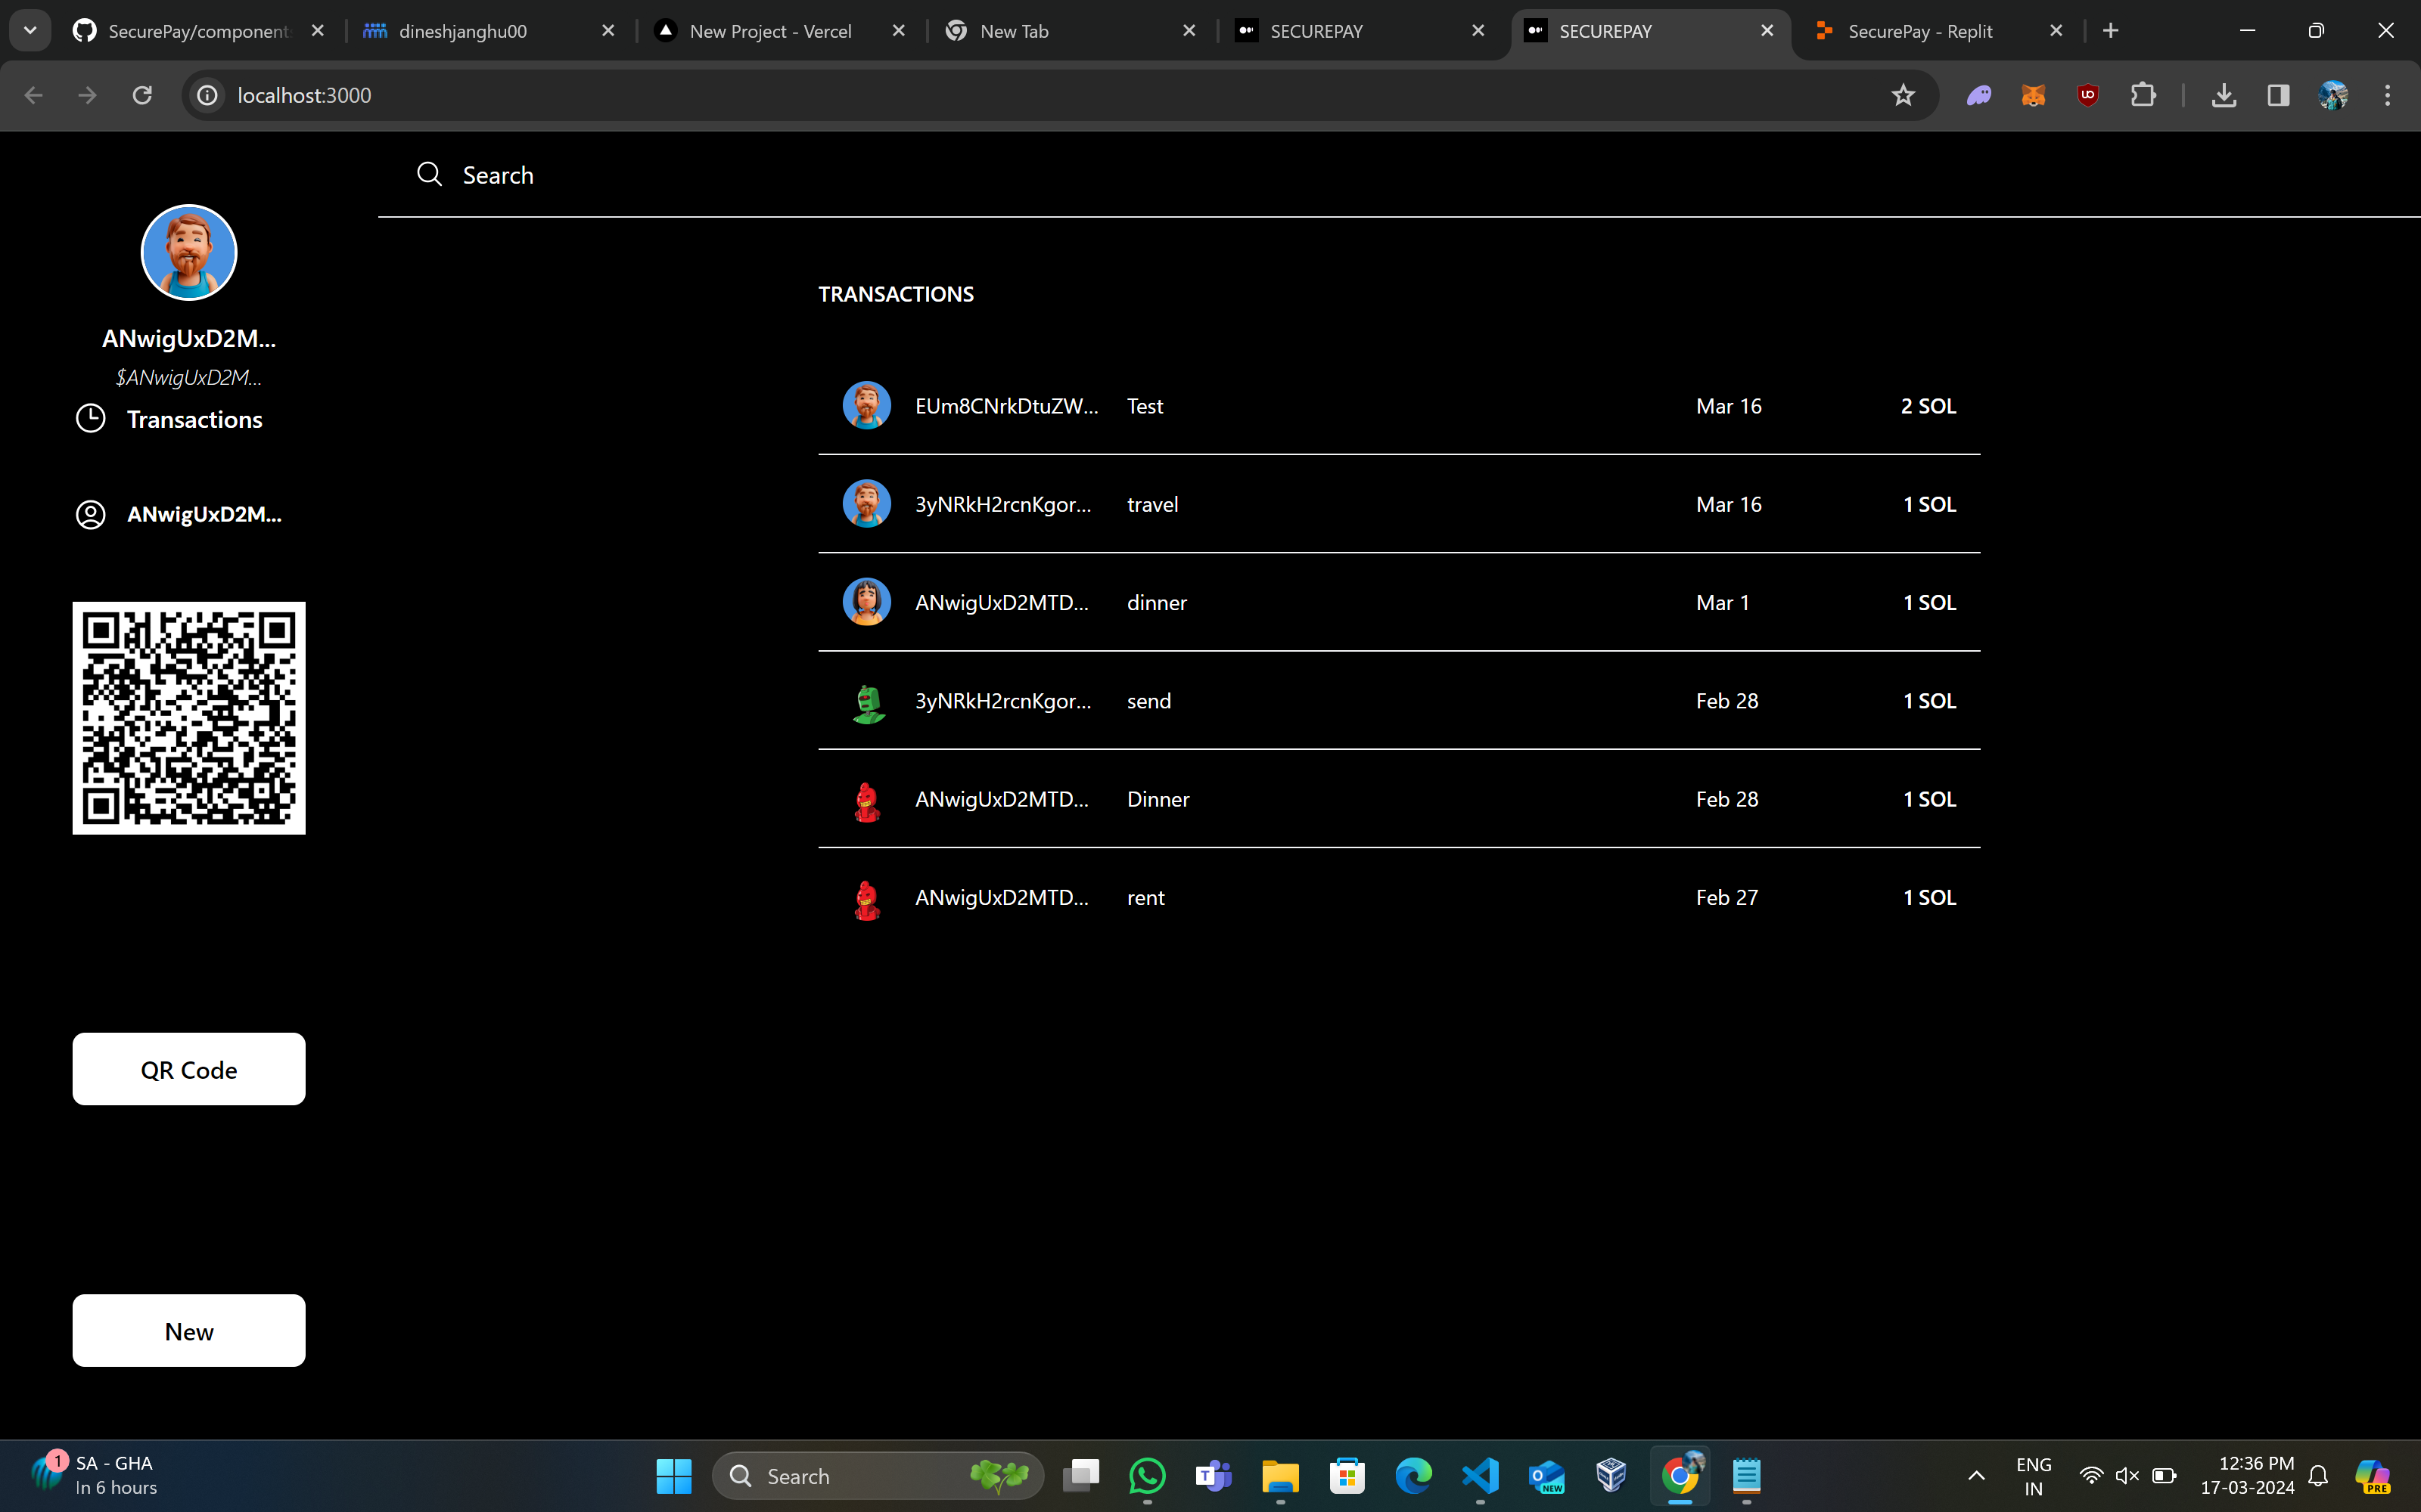Image resolution: width=2421 pixels, height=1512 pixels.
Task: Select the EUm8CNrkDtuZW... transaction address
Action: 1006,406
